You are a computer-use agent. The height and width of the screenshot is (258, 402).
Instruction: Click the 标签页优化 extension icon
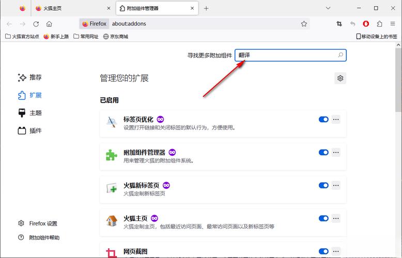point(112,122)
